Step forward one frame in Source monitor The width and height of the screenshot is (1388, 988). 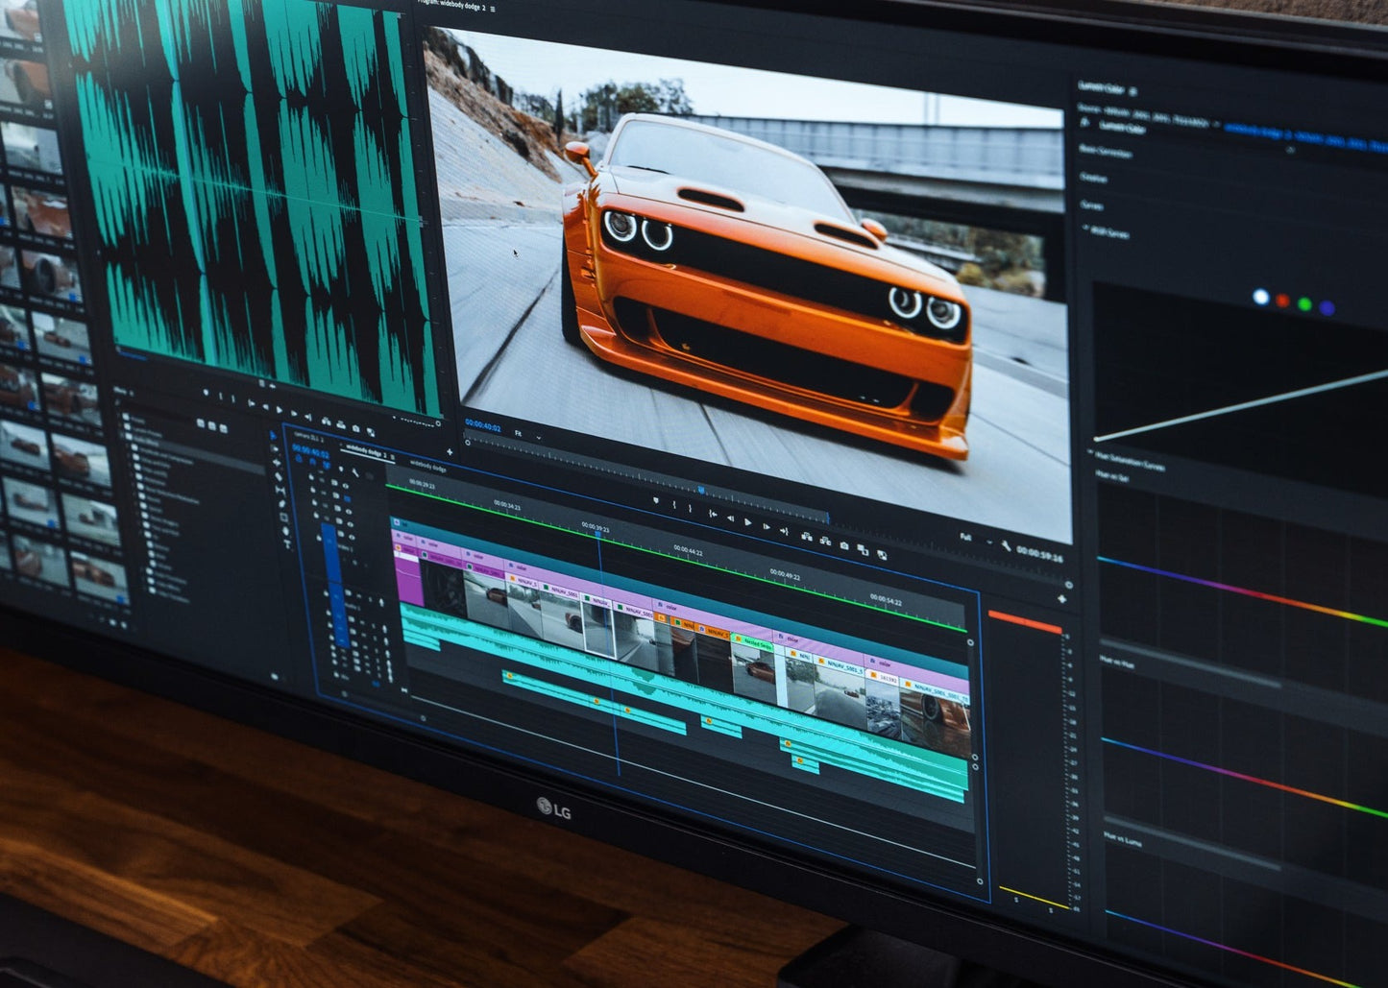pyautogui.click(x=294, y=413)
